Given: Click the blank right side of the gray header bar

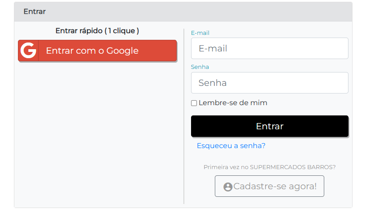Looking at the screenshot, I should tap(269, 12).
